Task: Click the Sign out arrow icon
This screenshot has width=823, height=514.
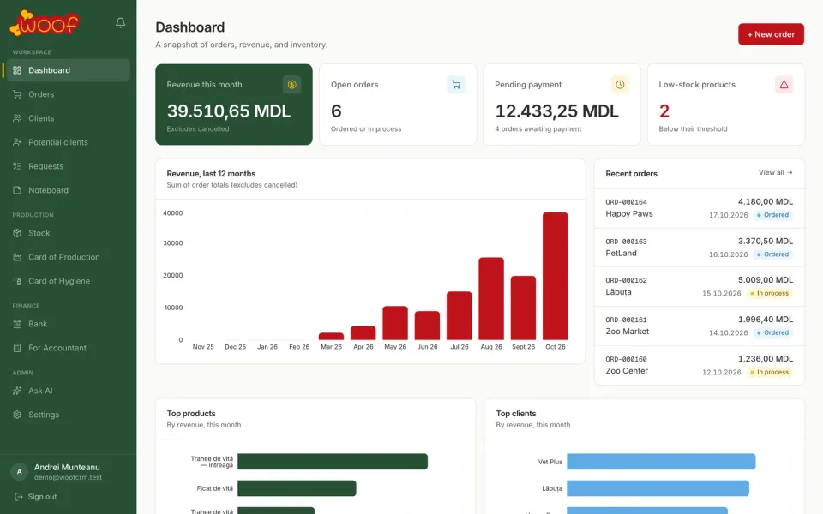Action: click(x=18, y=497)
